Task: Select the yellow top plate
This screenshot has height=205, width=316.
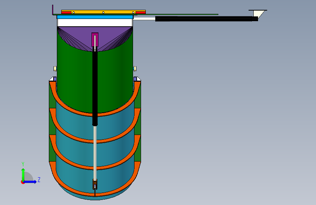Action: pyautogui.click(x=104, y=11)
